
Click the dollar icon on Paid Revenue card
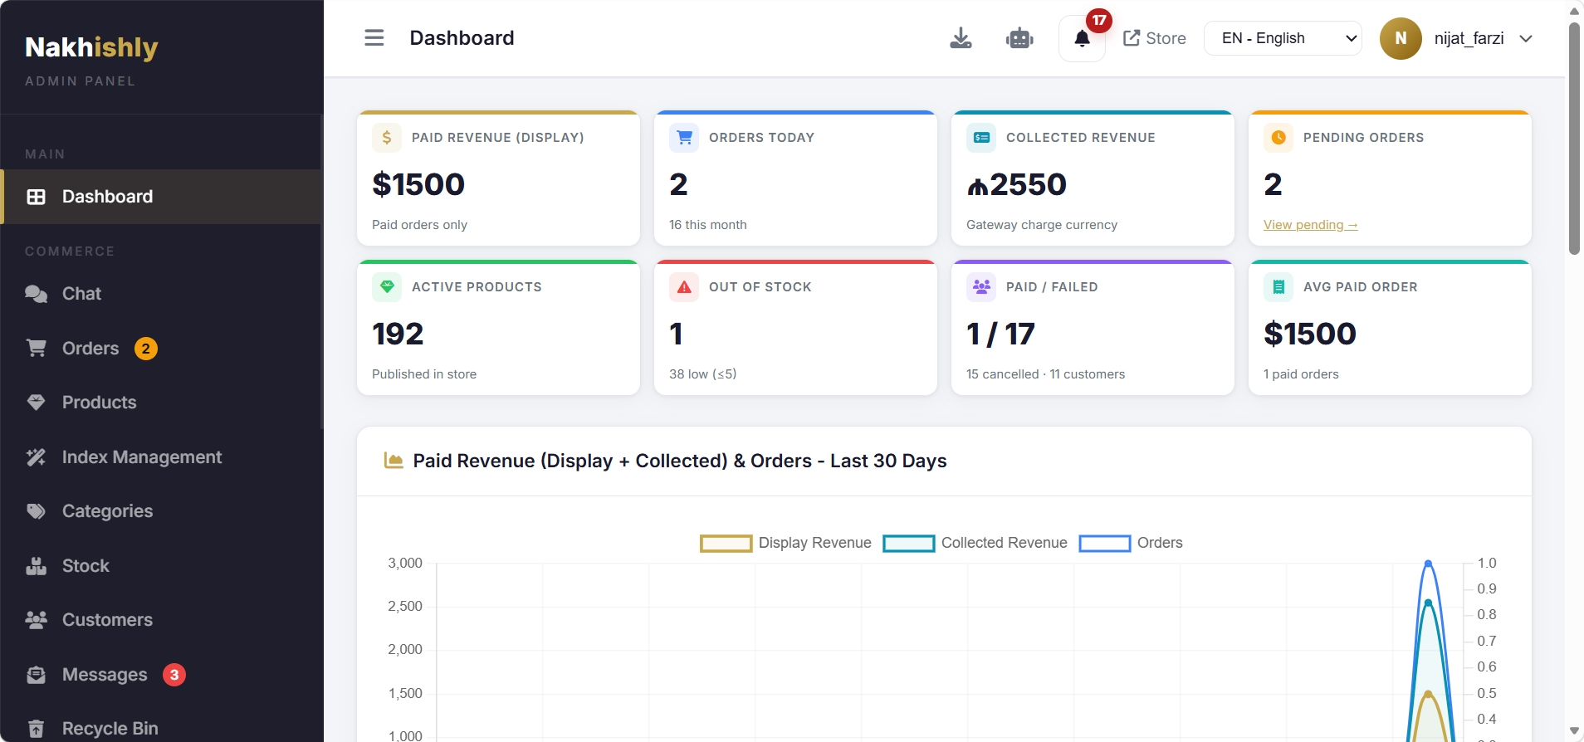point(387,138)
